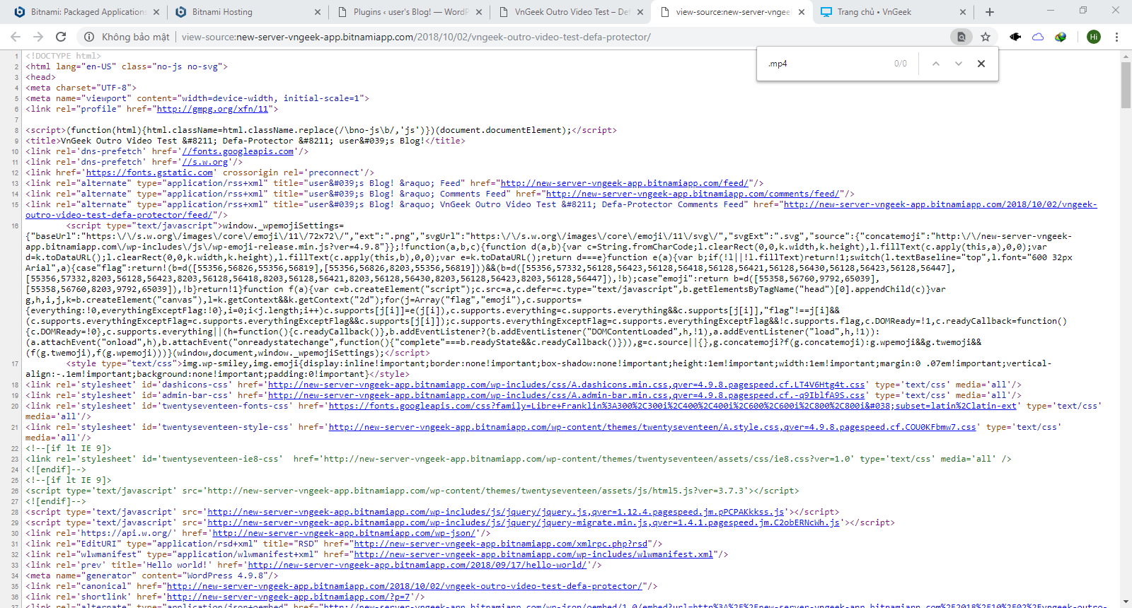Jump to next find result
The width and height of the screenshot is (1132, 608).
[959, 64]
